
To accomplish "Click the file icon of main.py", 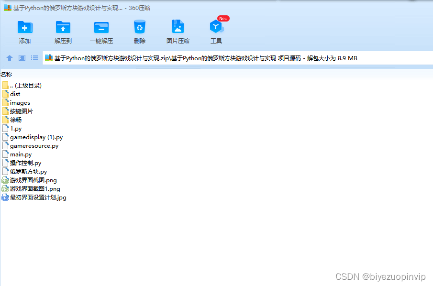I will pos(5,154).
